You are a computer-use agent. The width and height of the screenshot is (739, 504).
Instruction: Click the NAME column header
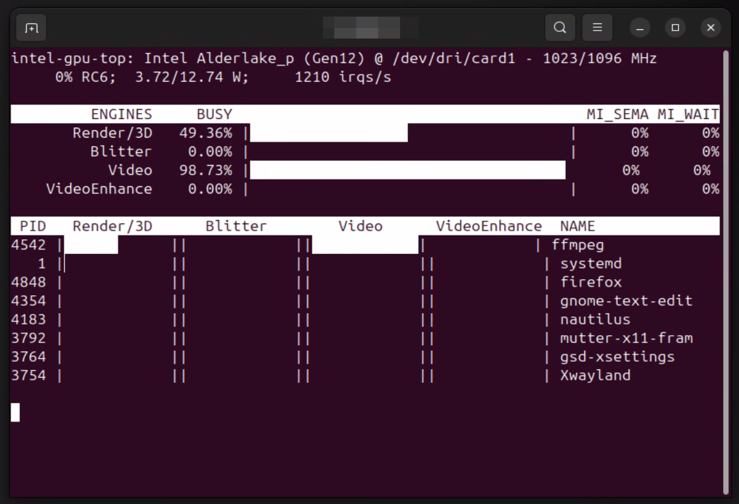coord(577,226)
